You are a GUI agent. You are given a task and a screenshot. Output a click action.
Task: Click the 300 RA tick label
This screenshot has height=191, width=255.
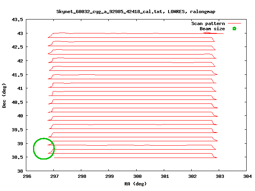click(x=137, y=176)
